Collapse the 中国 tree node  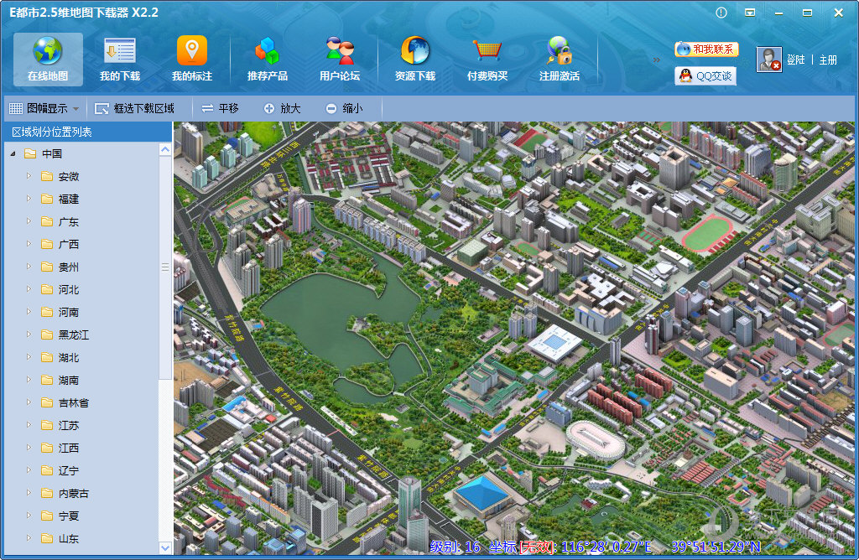click(13, 154)
